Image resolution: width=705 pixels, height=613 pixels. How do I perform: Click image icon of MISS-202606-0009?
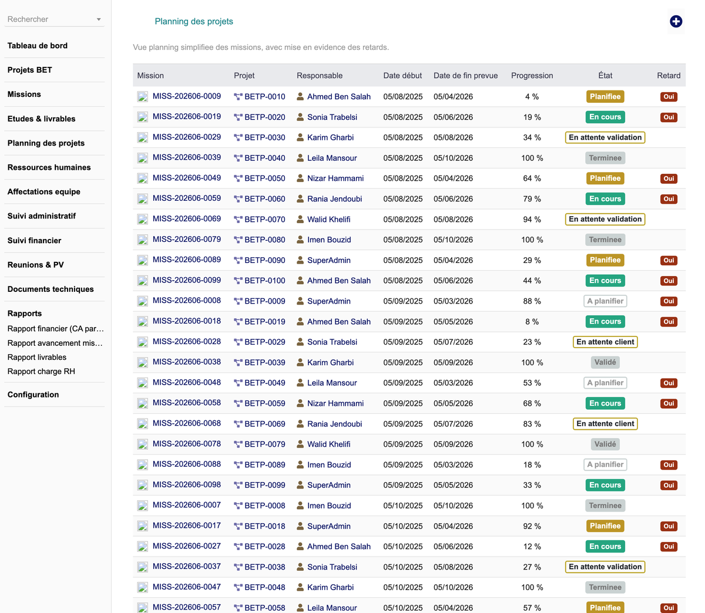coord(143,97)
